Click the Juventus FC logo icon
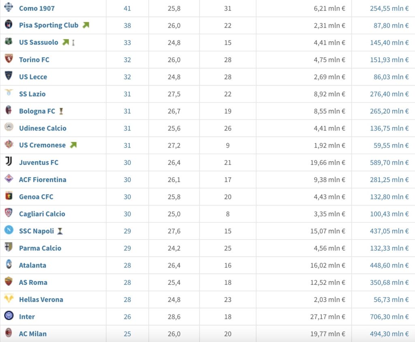 coord(9,162)
